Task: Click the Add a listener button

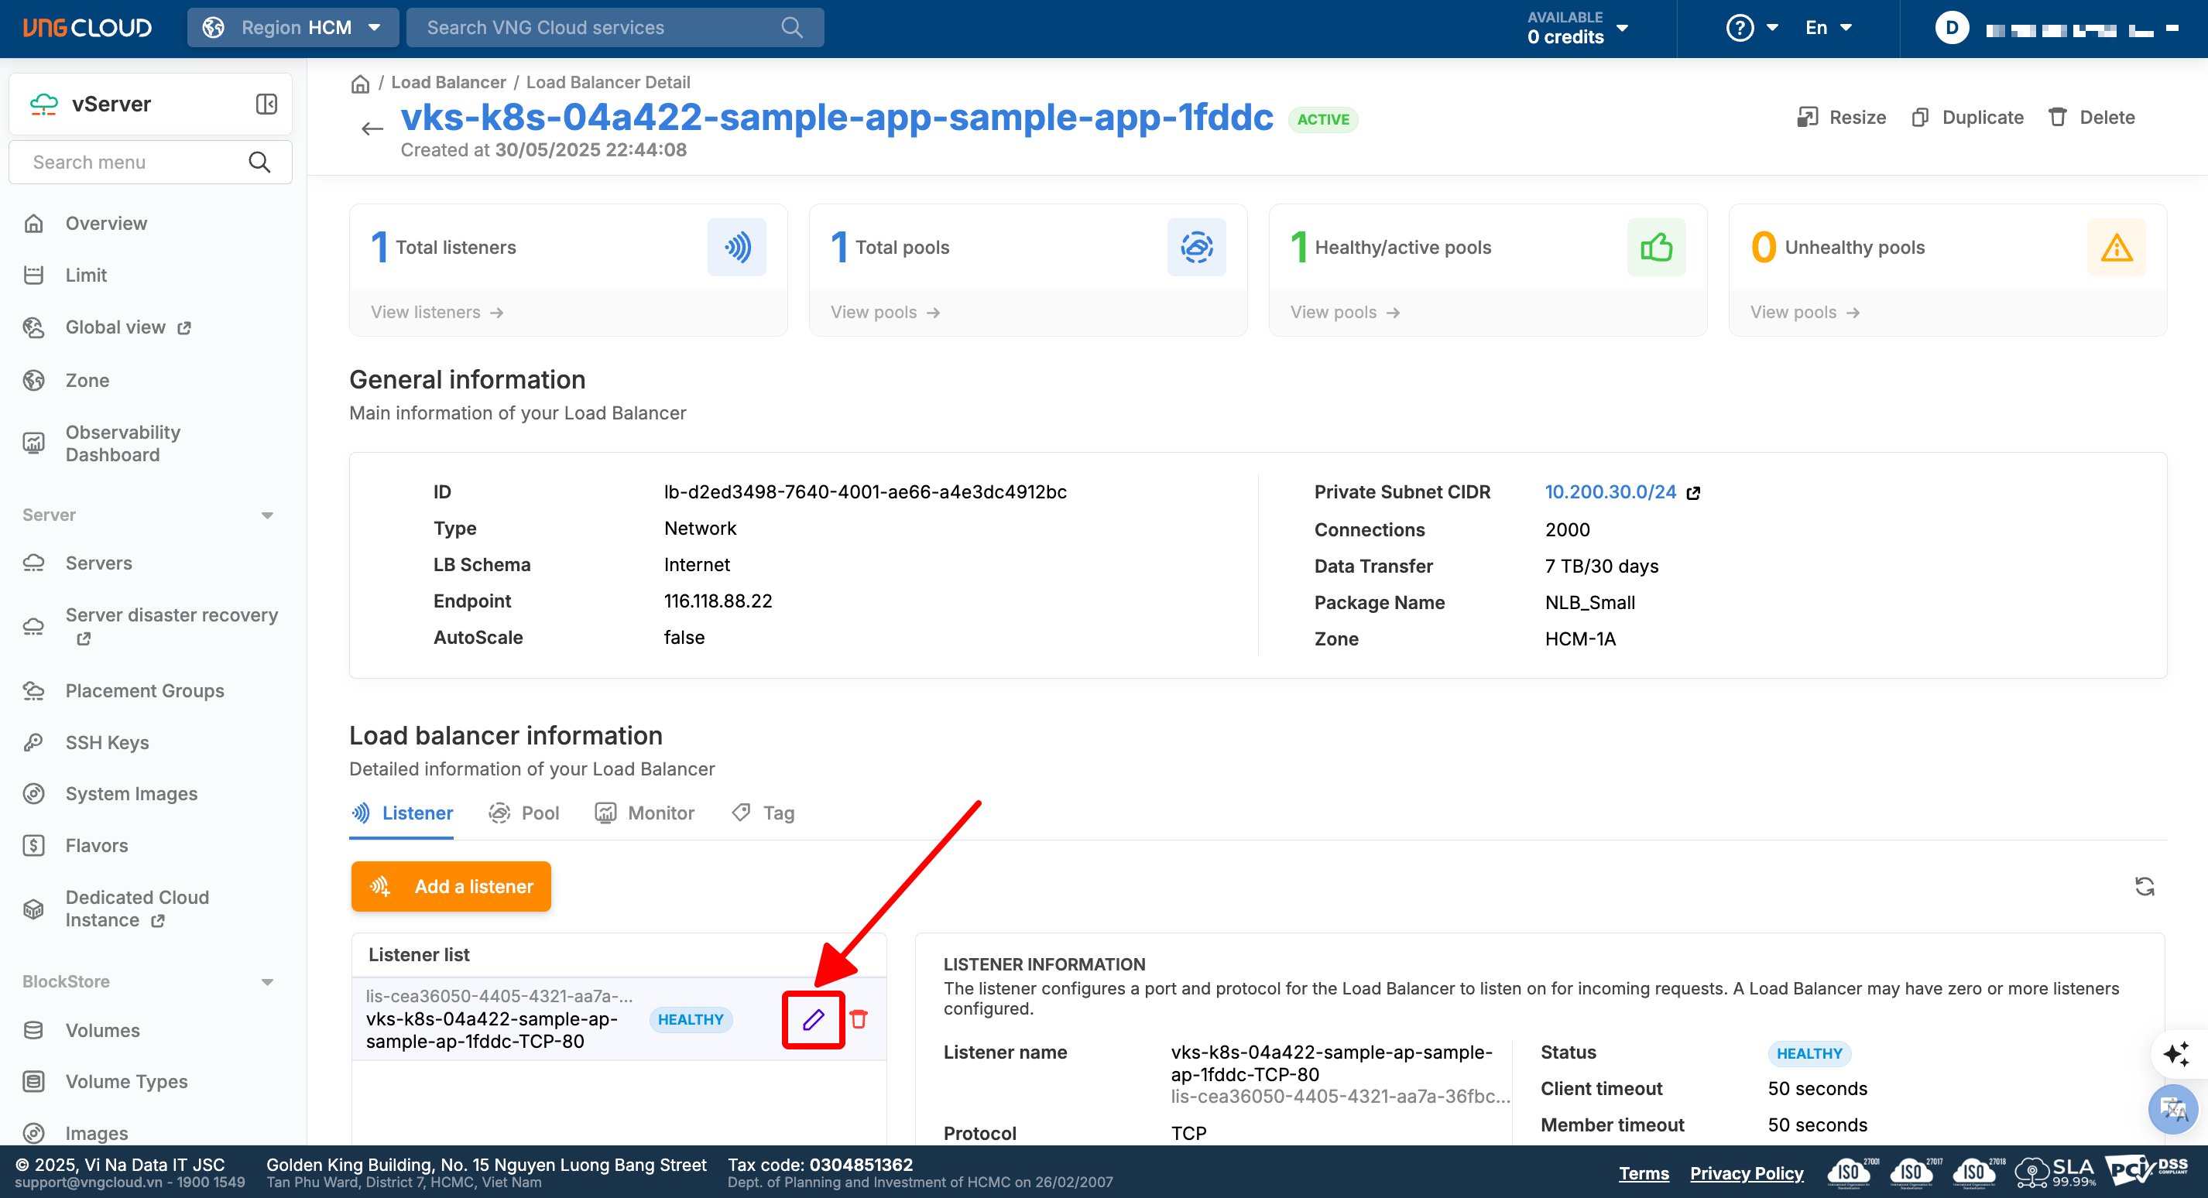Action: tap(451, 886)
